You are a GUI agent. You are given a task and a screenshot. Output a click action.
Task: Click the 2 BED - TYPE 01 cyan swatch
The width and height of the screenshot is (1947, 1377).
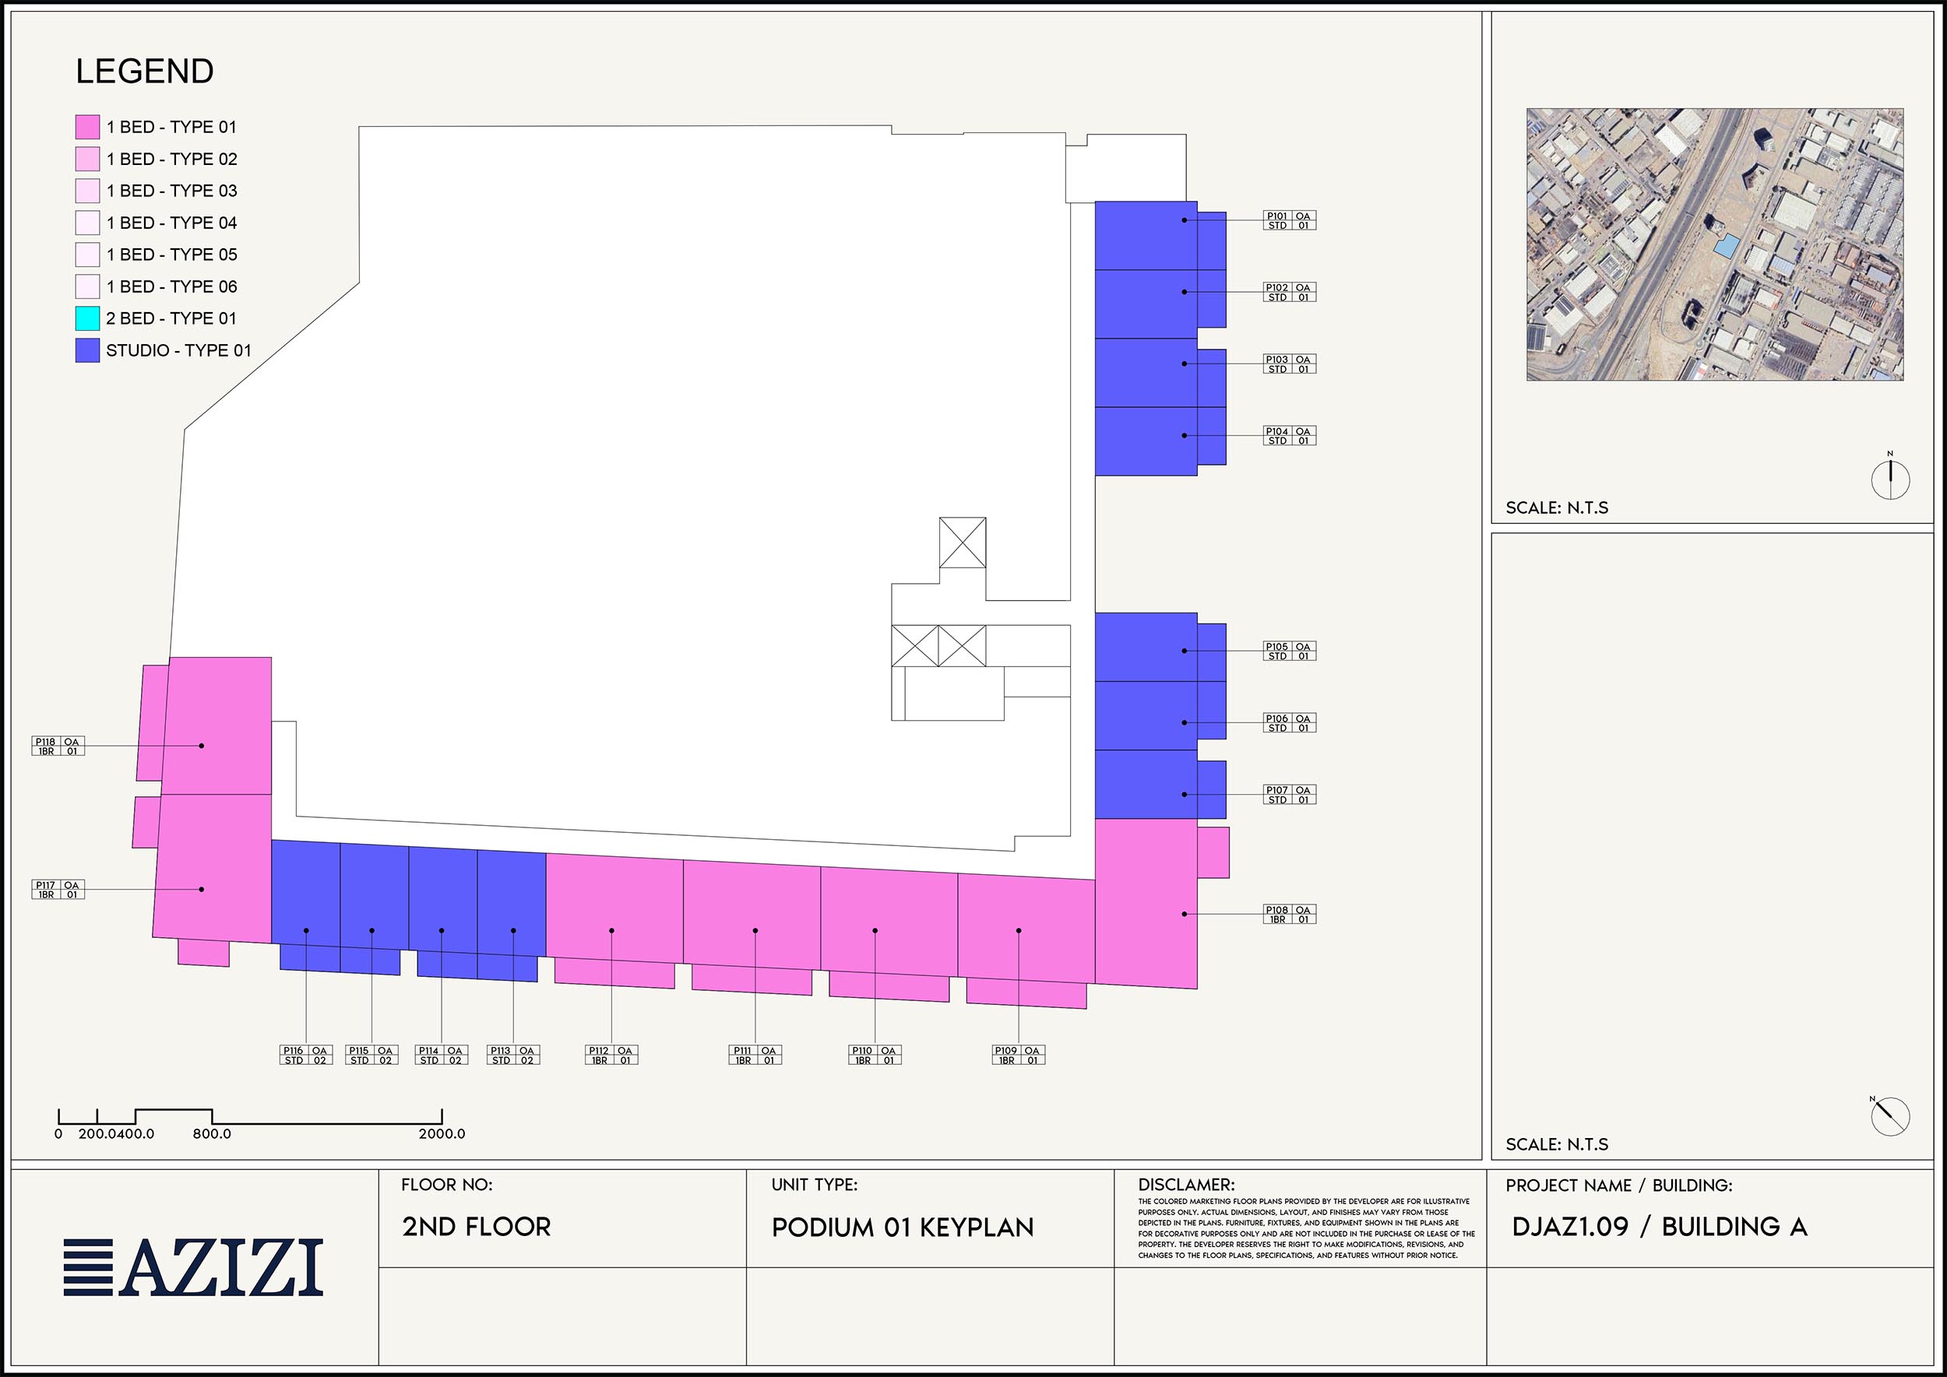(87, 319)
